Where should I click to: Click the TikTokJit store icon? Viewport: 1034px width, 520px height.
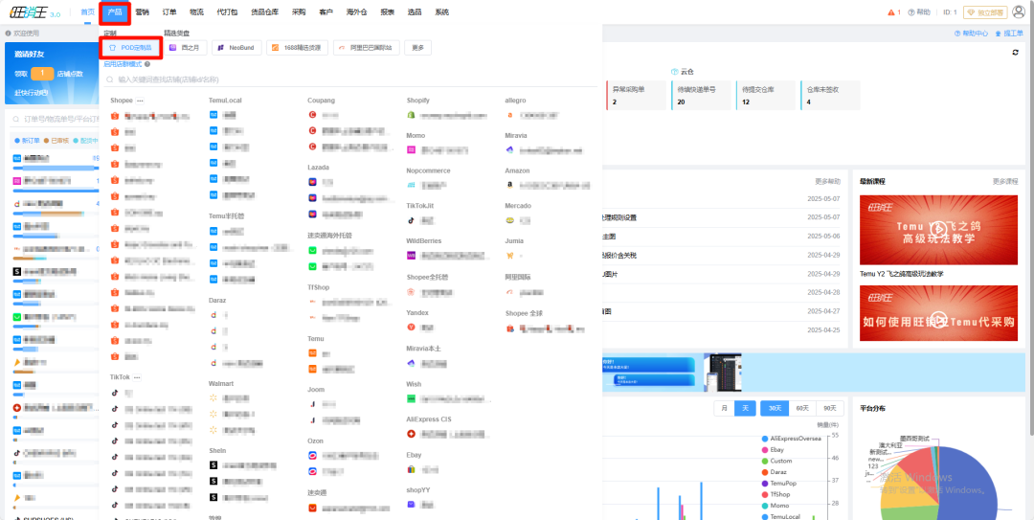pyautogui.click(x=411, y=219)
